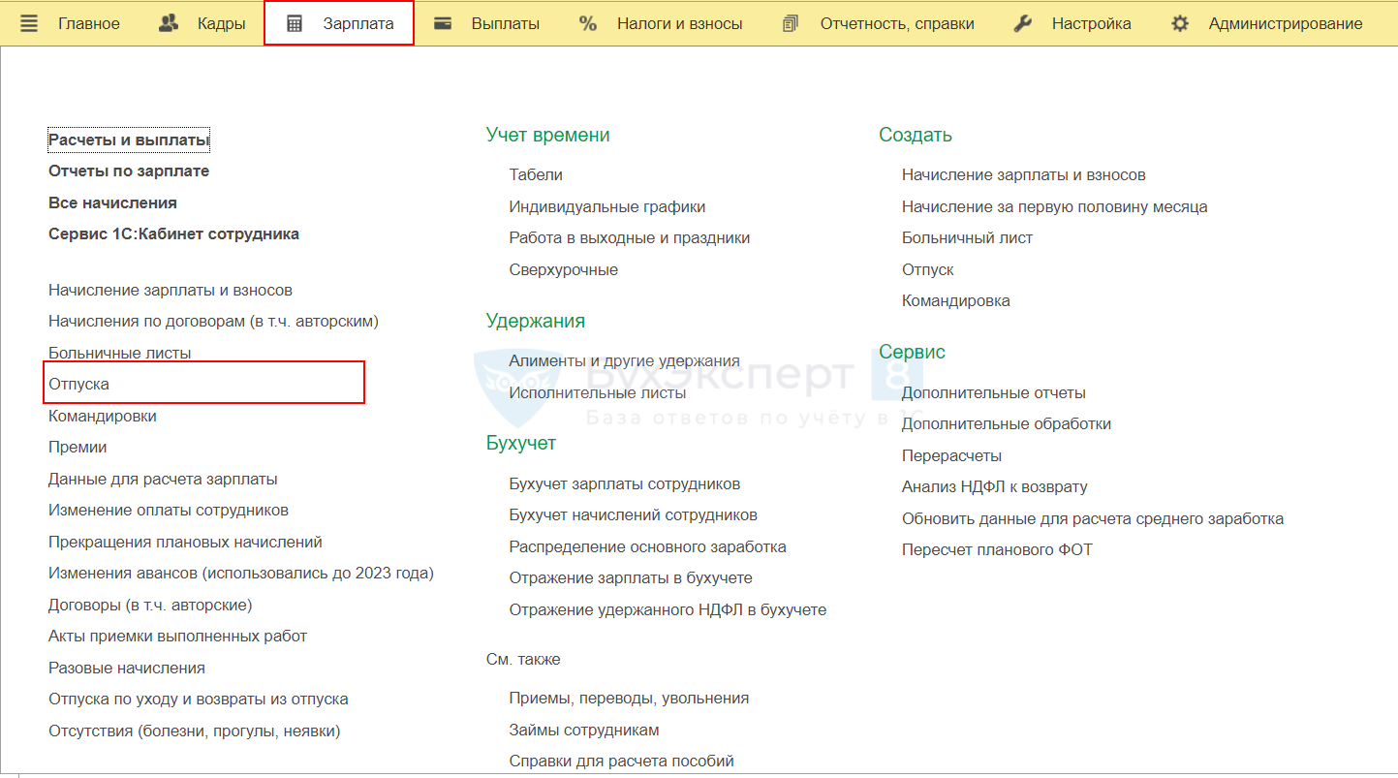Open Табели under Учет времени
The width and height of the screenshot is (1398, 778).
click(536, 175)
